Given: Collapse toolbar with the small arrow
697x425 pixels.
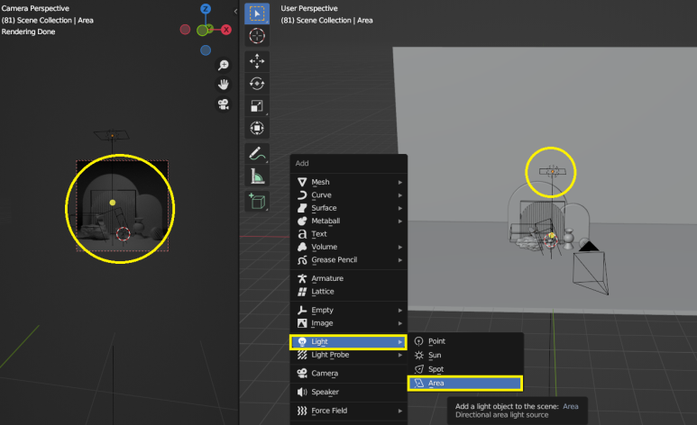Looking at the screenshot, I should pyautogui.click(x=235, y=12).
